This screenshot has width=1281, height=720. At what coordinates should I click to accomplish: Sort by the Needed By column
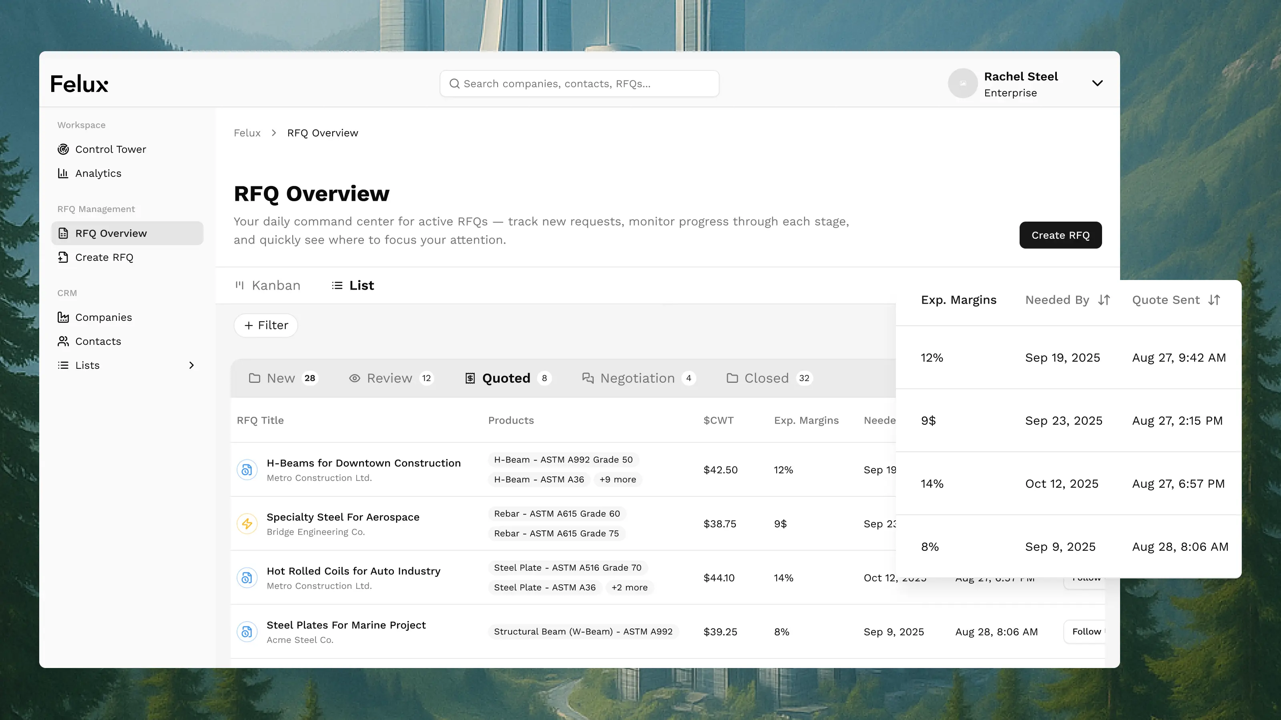pyautogui.click(x=1104, y=300)
